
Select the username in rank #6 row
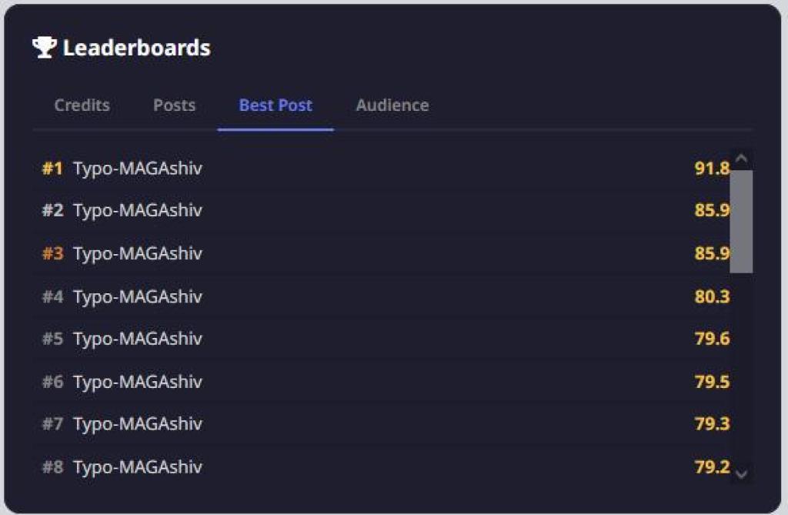(x=138, y=382)
